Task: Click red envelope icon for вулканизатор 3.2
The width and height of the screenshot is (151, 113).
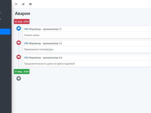Action: click(19, 57)
